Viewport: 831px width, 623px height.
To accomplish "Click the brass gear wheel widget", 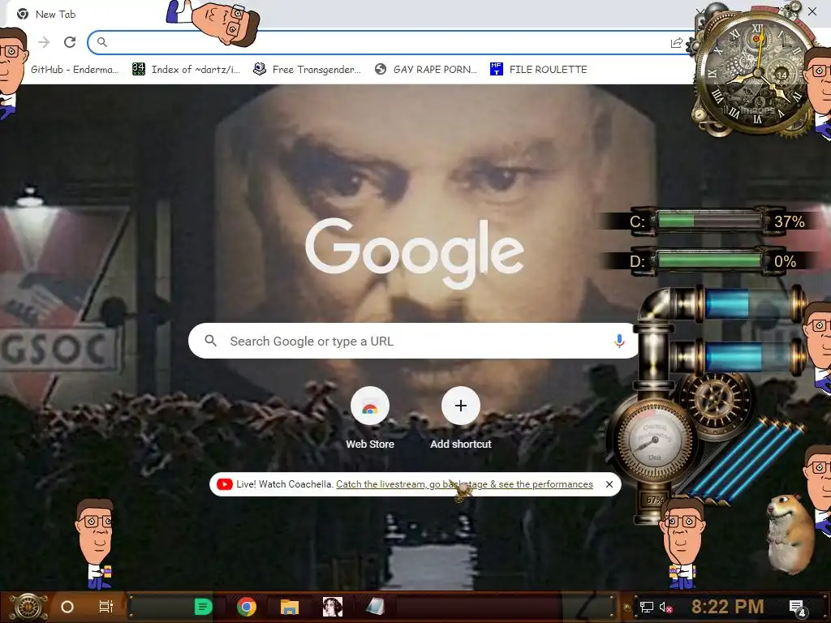I will [x=716, y=401].
